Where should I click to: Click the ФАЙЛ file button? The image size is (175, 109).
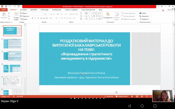4,10
